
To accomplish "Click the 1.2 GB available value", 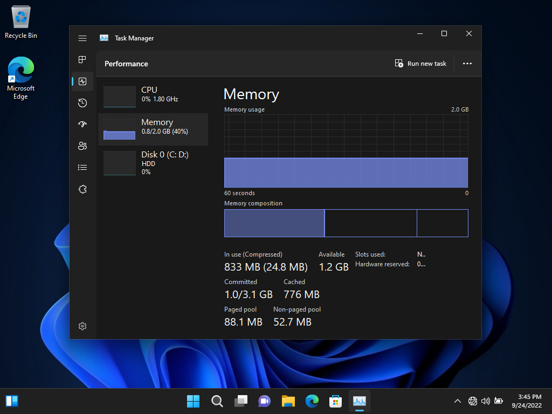I will 333,267.
